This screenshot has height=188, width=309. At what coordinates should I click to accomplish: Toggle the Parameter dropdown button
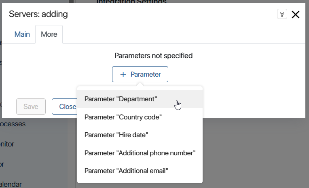tap(140, 74)
